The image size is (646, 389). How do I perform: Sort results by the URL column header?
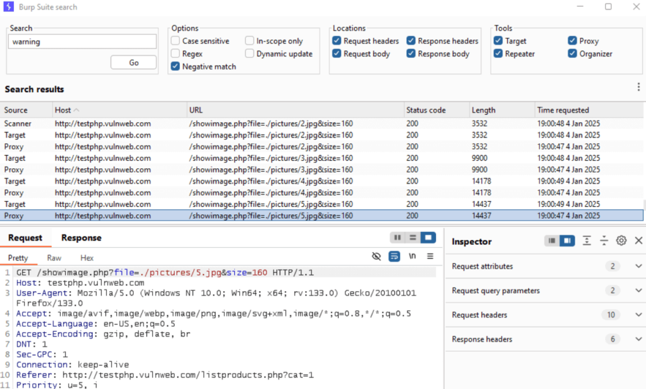click(x=295, y=110)
